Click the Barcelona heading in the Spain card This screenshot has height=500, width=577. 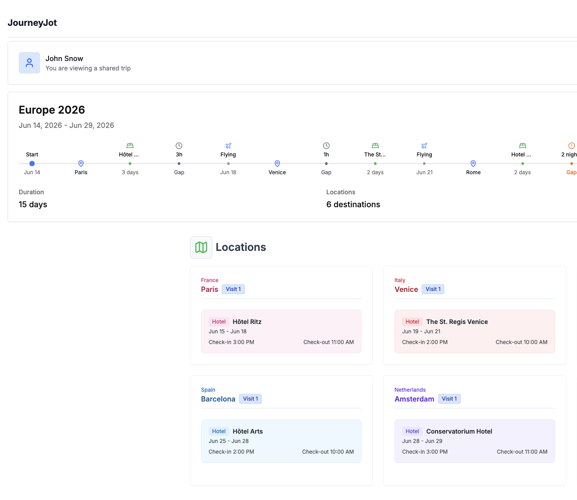218,399
